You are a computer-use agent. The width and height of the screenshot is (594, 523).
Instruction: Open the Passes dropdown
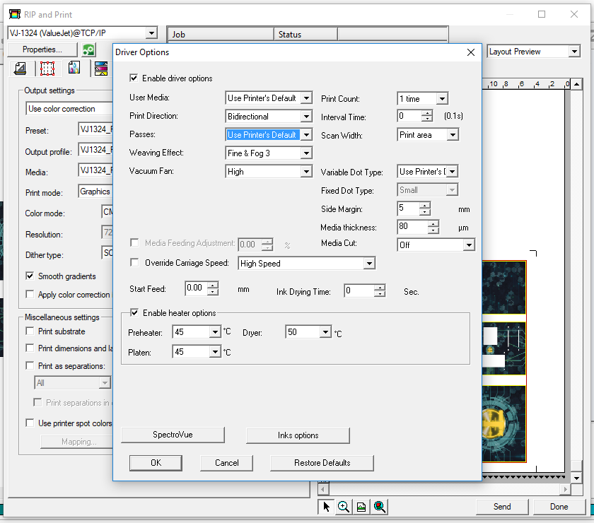[x=306, y=134]
